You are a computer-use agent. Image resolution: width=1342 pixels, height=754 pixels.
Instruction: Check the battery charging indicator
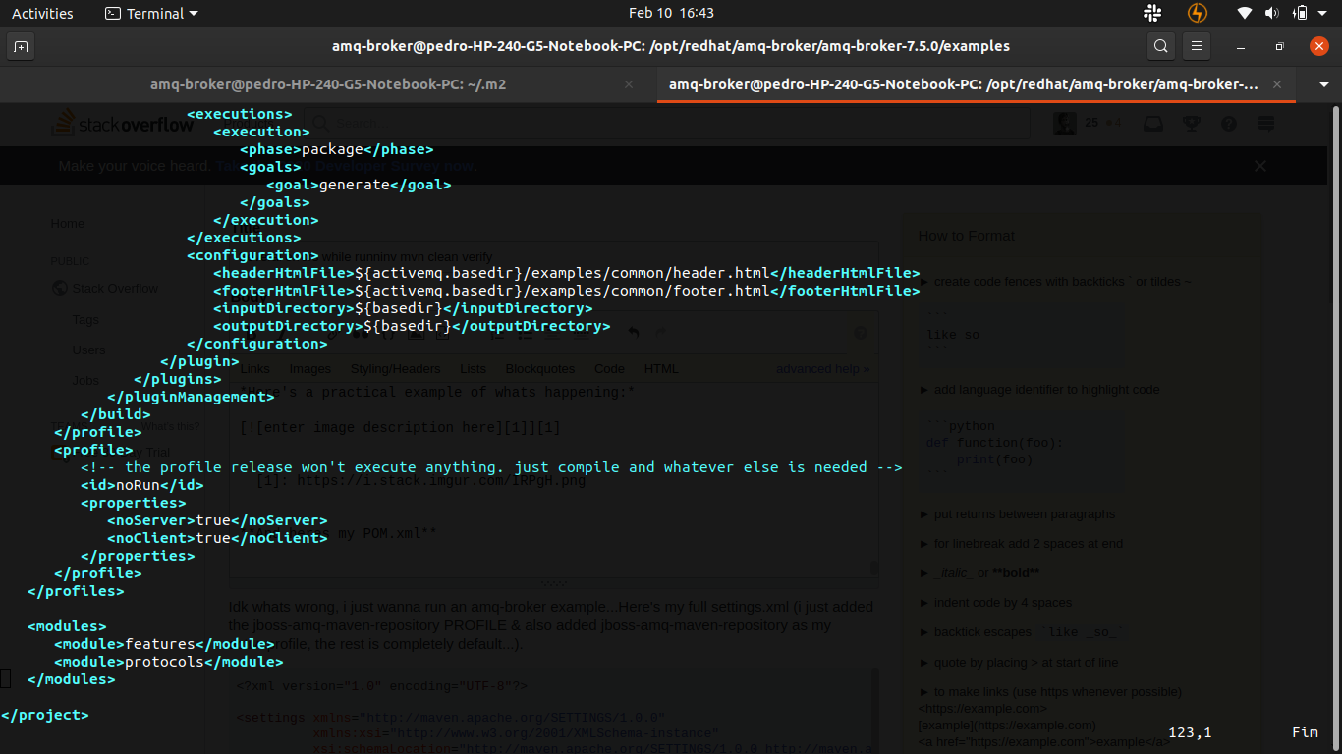point(1301,14)
